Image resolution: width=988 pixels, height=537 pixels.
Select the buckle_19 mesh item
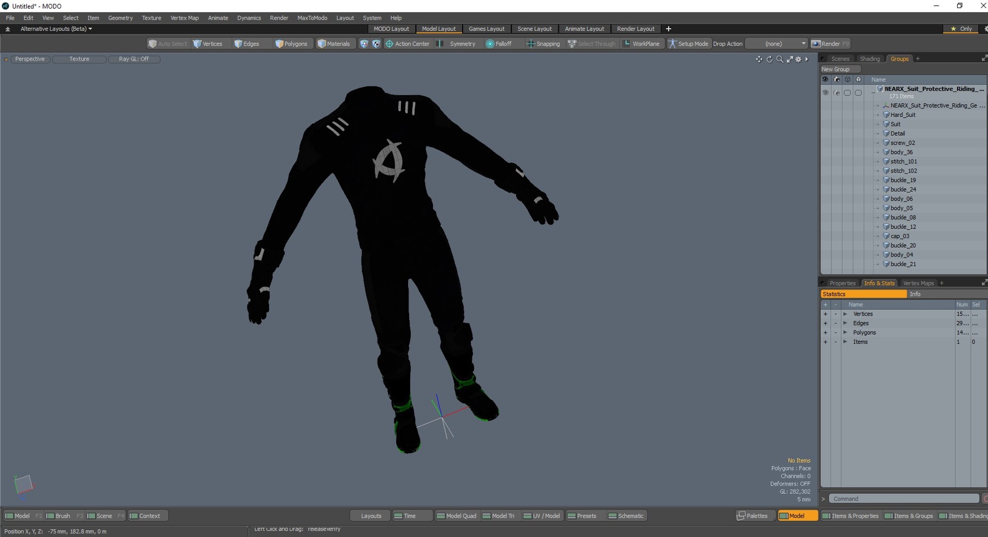click(903, 180)
